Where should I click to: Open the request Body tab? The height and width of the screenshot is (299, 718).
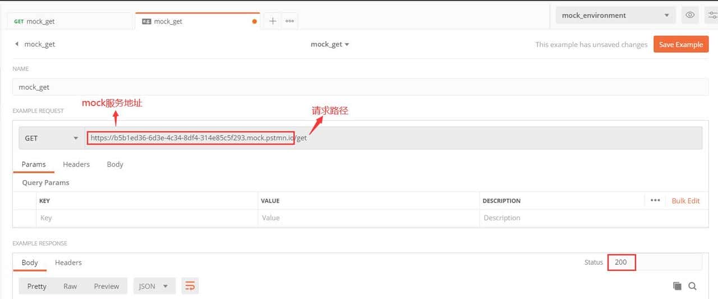pos(115,164)
